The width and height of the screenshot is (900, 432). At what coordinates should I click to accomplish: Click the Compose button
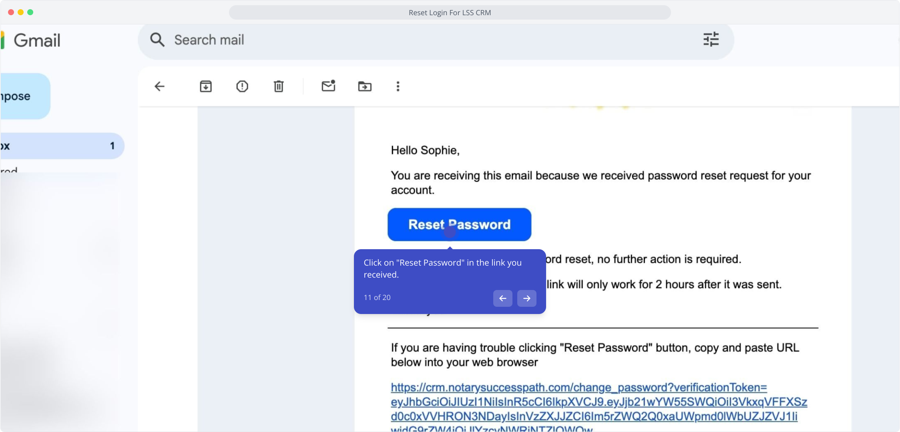click(25, 96)
